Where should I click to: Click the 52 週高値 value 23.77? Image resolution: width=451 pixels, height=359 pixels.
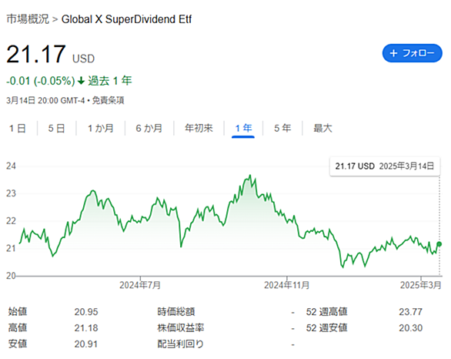click(410, 312)
